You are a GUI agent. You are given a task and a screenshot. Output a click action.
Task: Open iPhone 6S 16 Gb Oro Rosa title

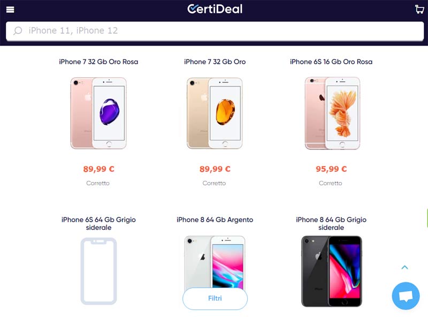(x=331, y=62)
